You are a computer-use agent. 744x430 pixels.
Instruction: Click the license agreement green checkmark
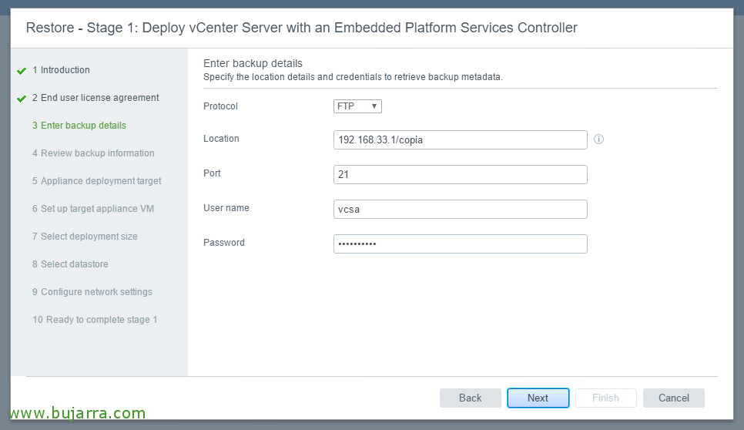click(x=22, y=99)
